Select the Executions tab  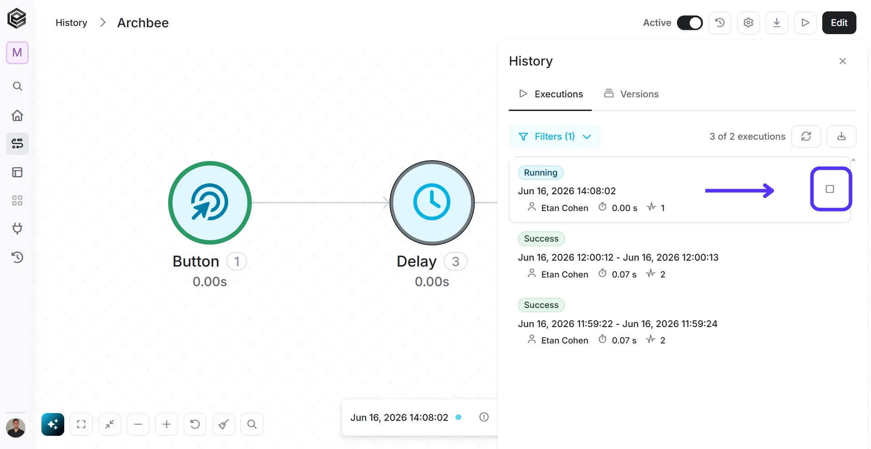click(550, 94)
